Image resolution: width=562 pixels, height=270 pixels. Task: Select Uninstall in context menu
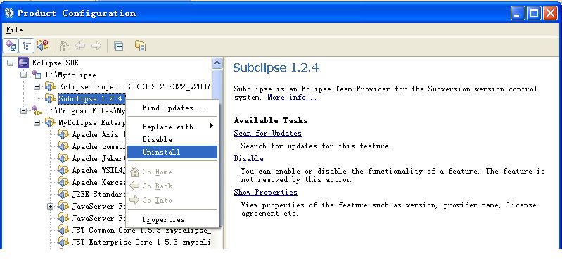(x=172, y=152)
